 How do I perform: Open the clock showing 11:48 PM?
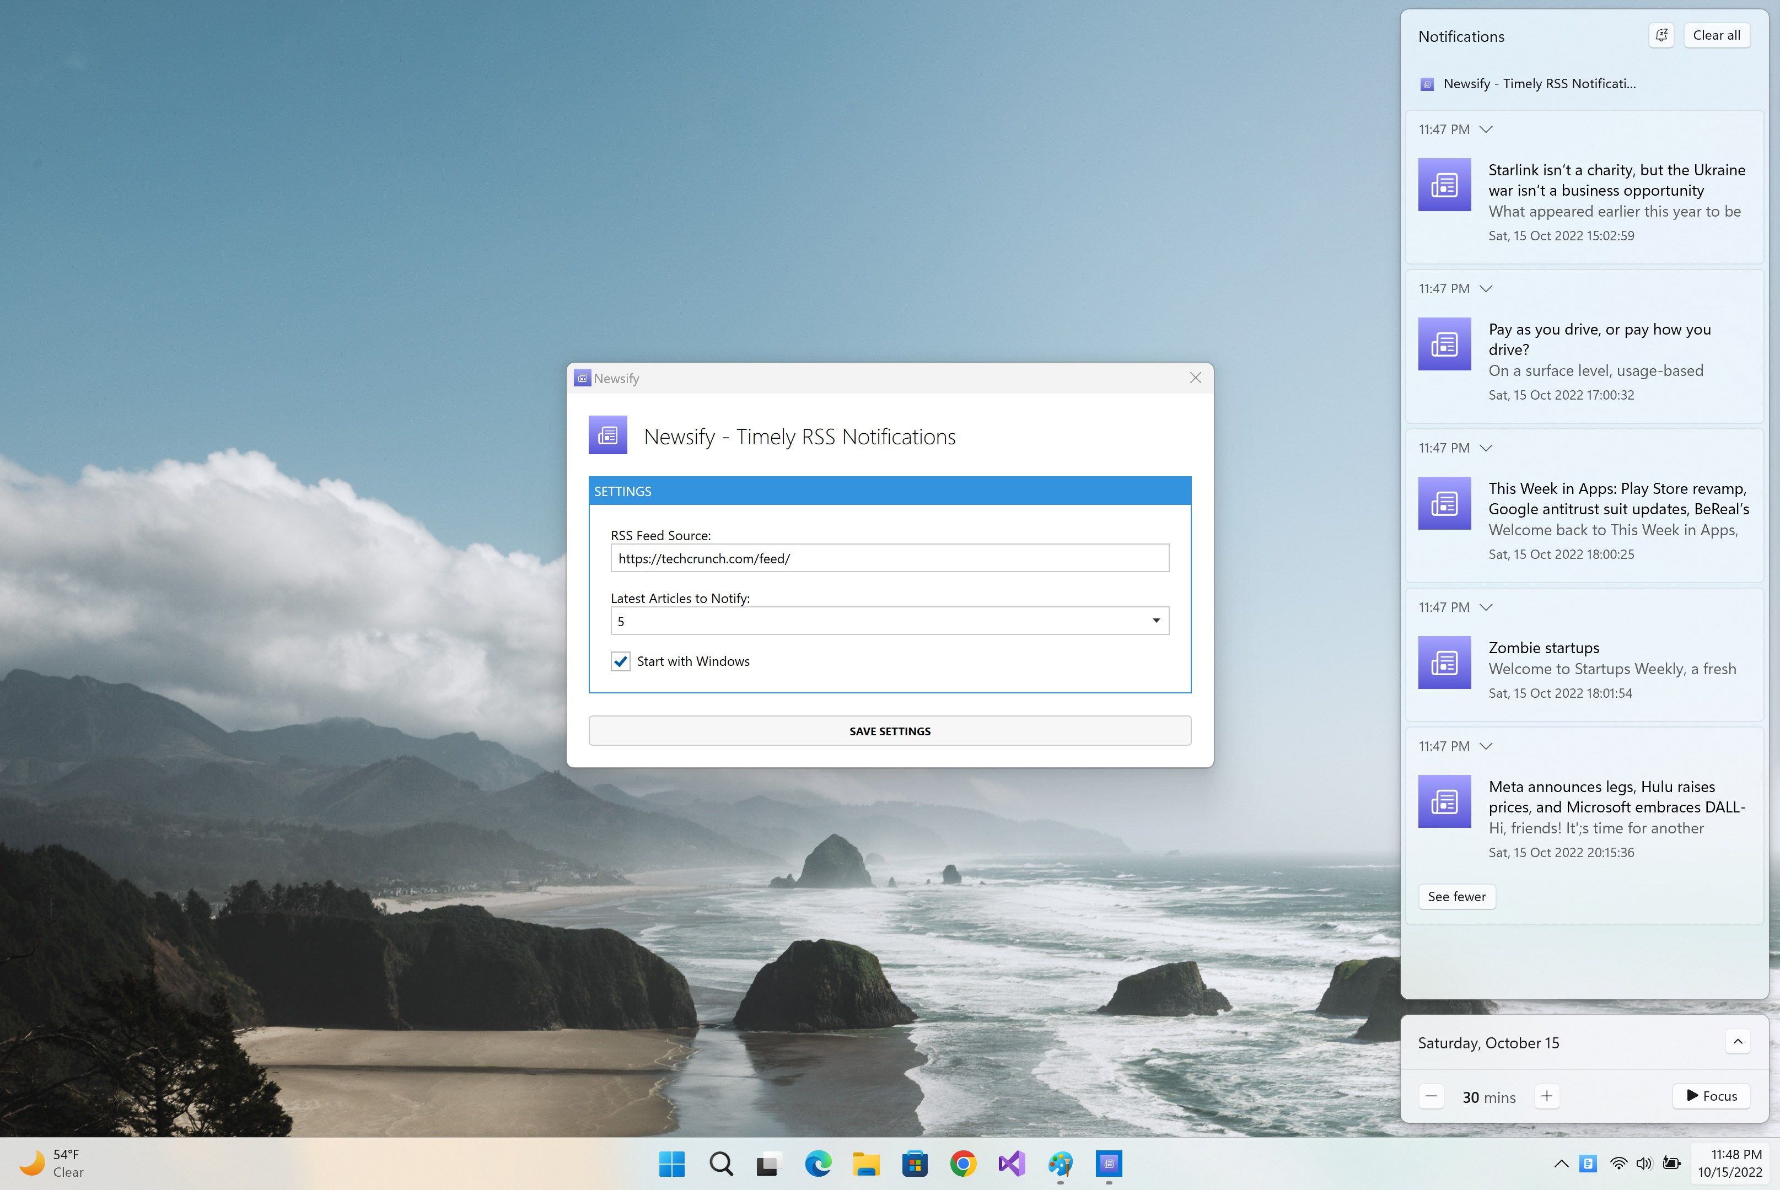point(1730,1164)
